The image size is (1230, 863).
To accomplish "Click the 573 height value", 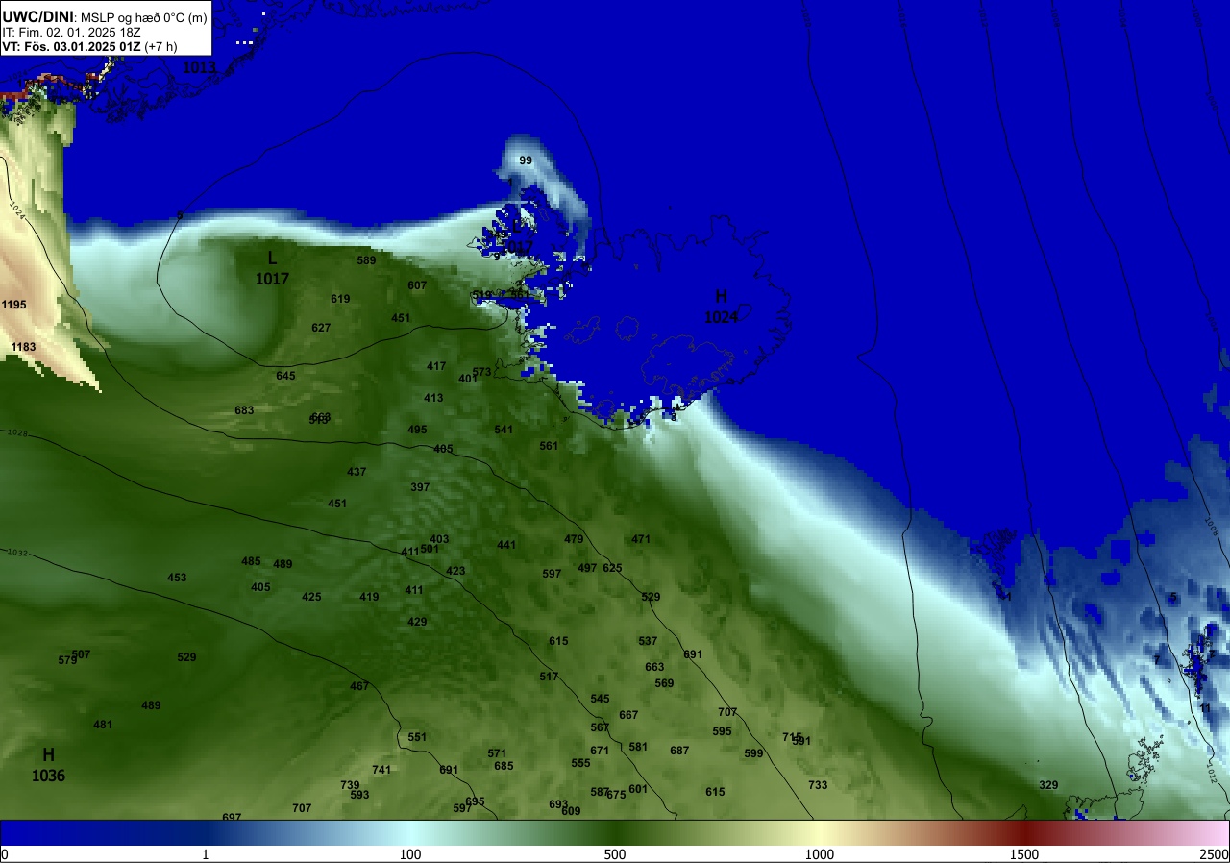I will click(x=481, y=372).
